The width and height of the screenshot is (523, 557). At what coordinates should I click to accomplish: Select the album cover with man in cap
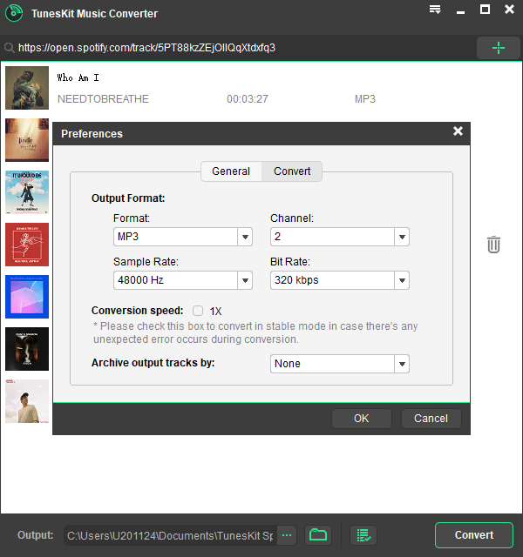click(x=27, y=401)
